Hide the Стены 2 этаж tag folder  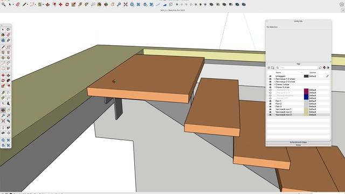coord(271,87)
